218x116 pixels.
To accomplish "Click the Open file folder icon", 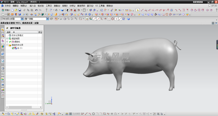I will [16, 10].
